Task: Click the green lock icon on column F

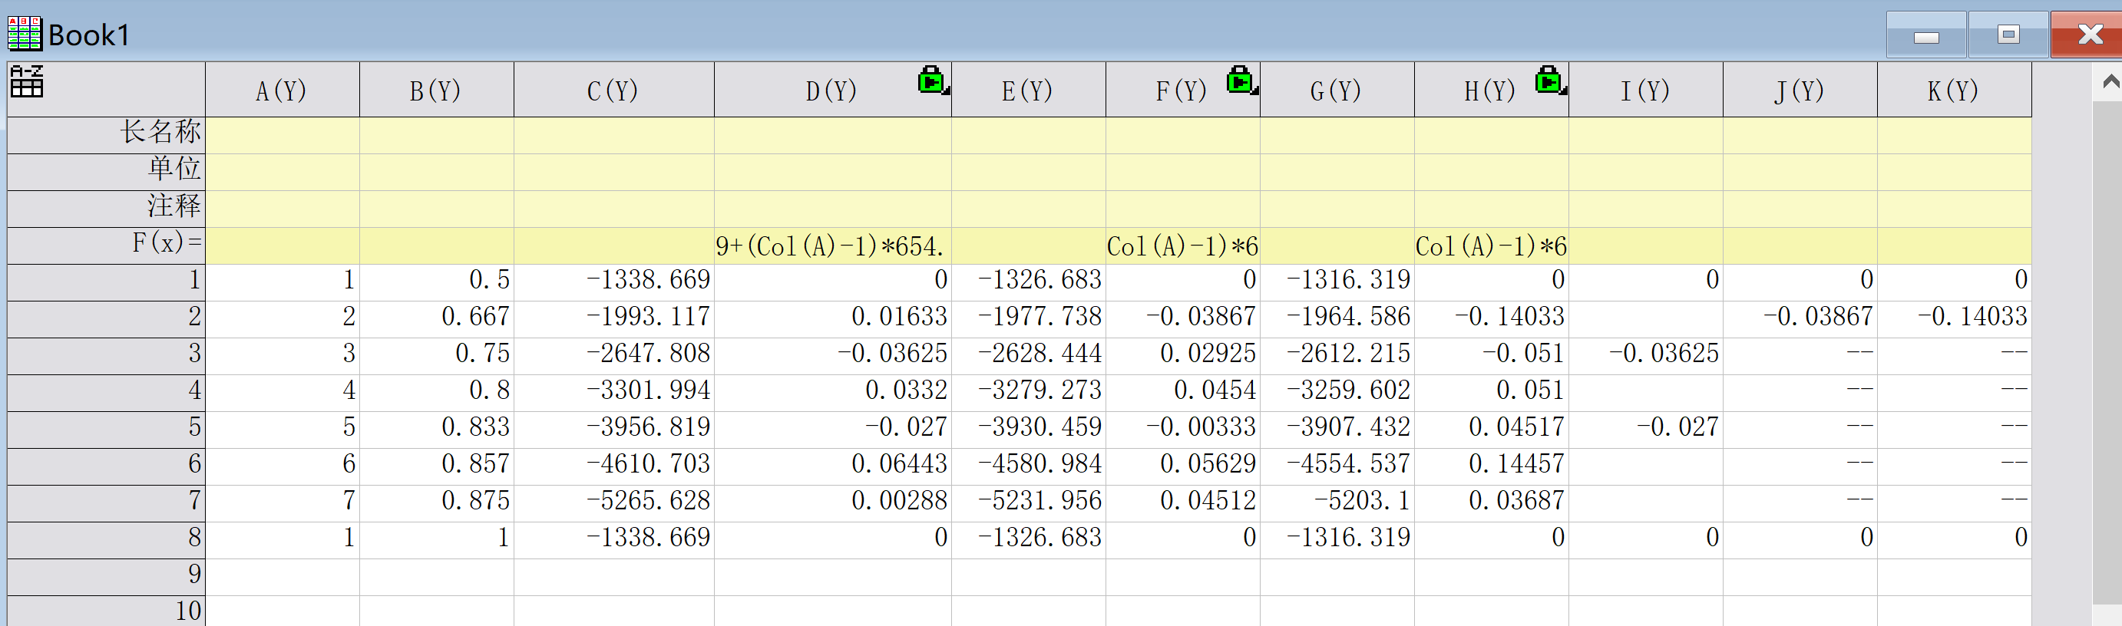Action: [x=1241, y=80]
